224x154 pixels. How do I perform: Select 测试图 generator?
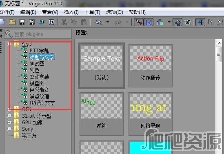(x=37, y=64)
